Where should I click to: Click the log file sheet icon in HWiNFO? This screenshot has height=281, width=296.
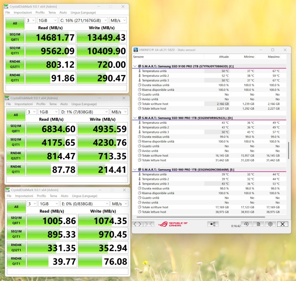point(259,224)
